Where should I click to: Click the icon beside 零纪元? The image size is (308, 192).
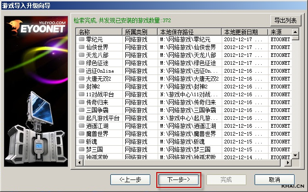tap(82, 40)
